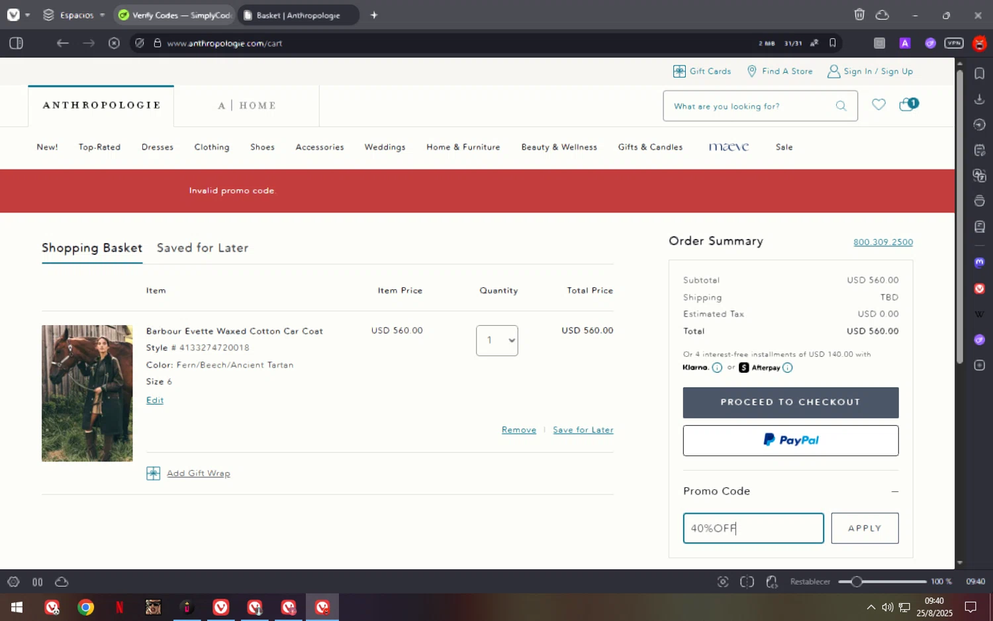993x621 pixels.
Task: Click the product search box
Action: [761, 106]
